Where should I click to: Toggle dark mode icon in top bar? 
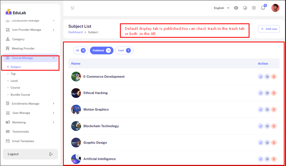pos(245,8)
